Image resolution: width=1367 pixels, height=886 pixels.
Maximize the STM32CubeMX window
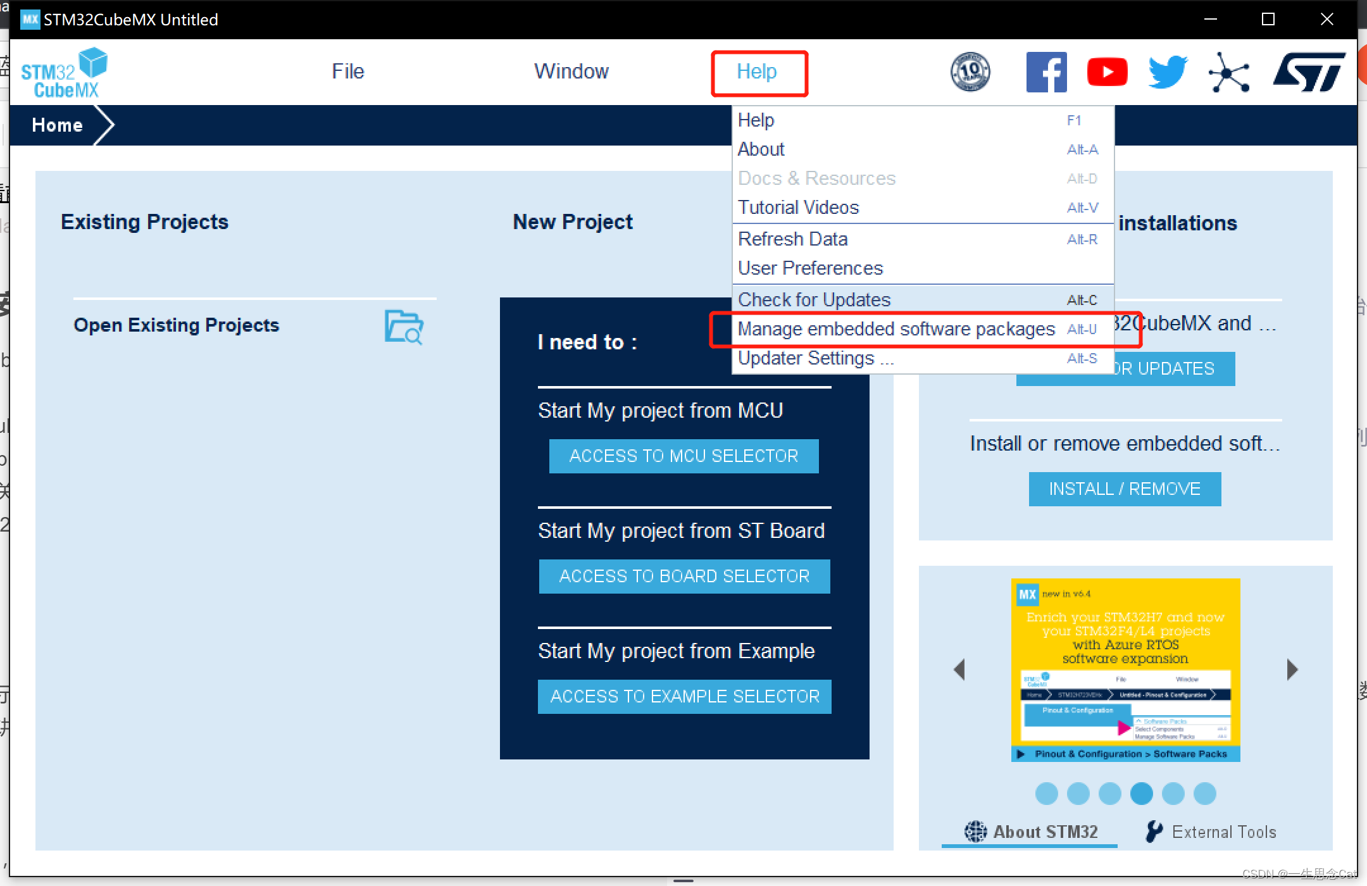tap(1268, 20)
